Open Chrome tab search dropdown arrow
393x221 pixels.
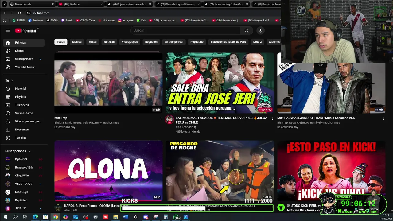5,4
